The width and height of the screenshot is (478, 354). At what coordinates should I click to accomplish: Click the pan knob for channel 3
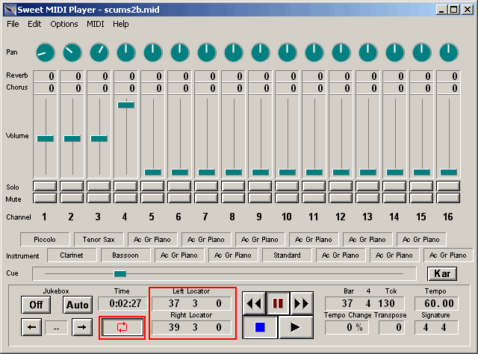[x=99, y=52]
